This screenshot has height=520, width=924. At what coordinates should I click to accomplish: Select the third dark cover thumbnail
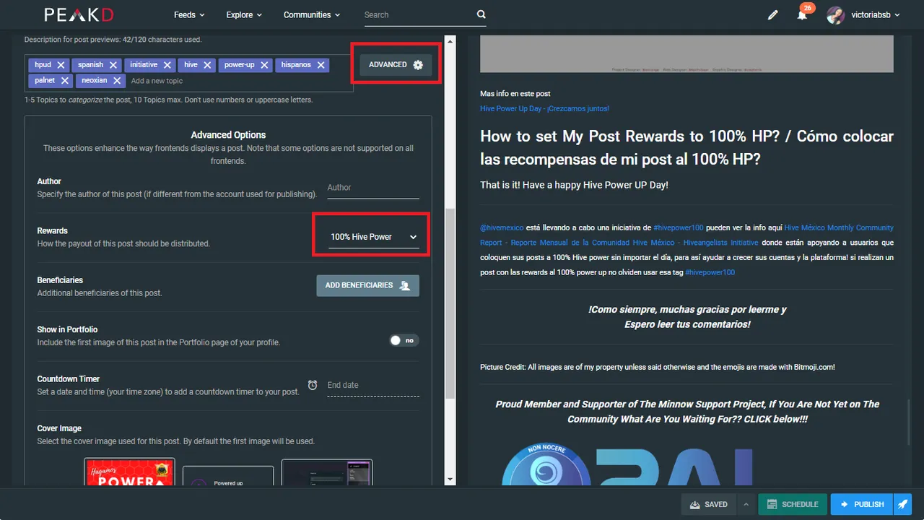click(x=327, y=472)
